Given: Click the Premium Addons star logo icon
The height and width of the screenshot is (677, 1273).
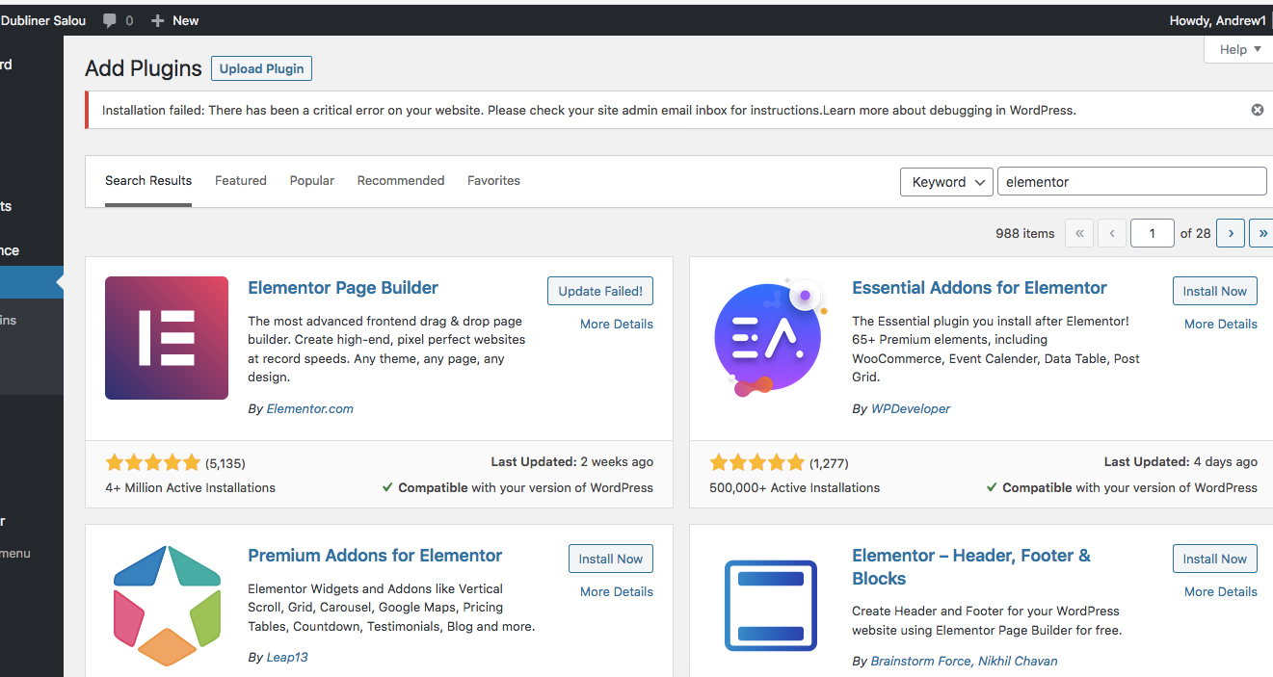Looking at the screenshot, I should pos(167,606).
